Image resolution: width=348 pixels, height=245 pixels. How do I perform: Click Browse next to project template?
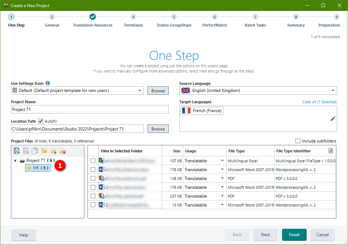tap(158, 91)
